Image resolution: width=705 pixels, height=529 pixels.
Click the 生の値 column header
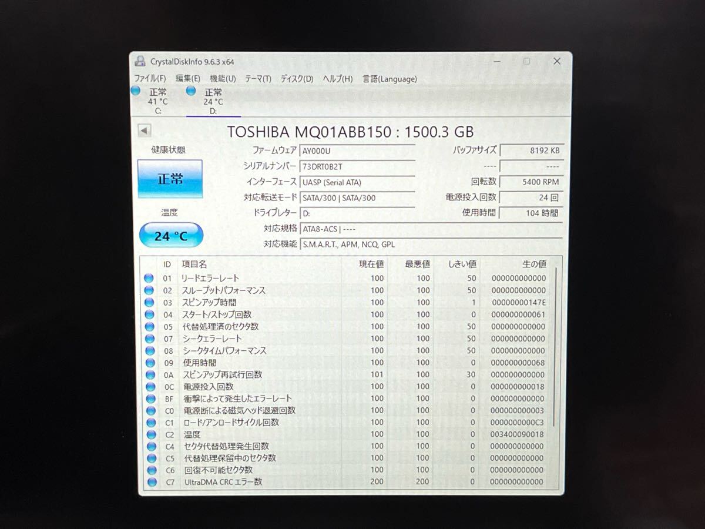pos(534,264)
